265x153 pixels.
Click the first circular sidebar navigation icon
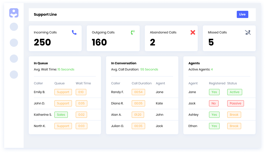click(x=14, y=27)
